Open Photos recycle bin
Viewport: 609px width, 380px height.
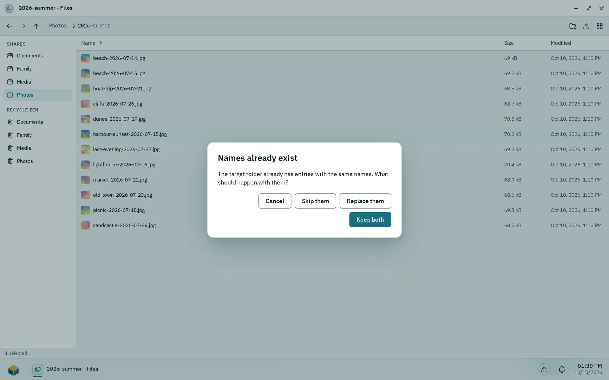[38, 161]
